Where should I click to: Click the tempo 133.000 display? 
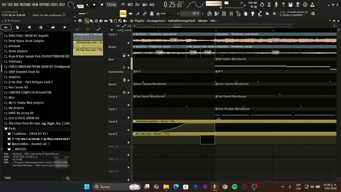coord(111,5)
